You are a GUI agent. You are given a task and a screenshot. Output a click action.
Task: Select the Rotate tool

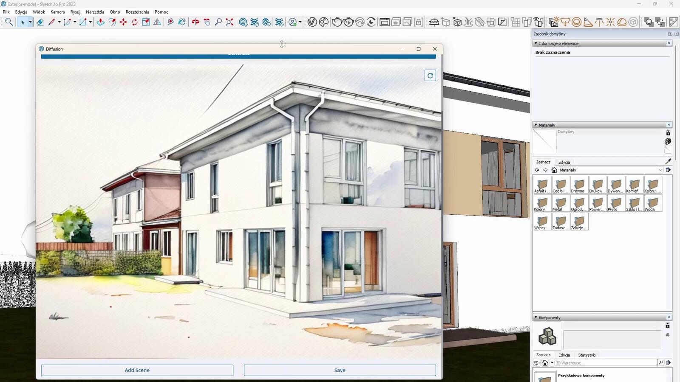point(135,22)
